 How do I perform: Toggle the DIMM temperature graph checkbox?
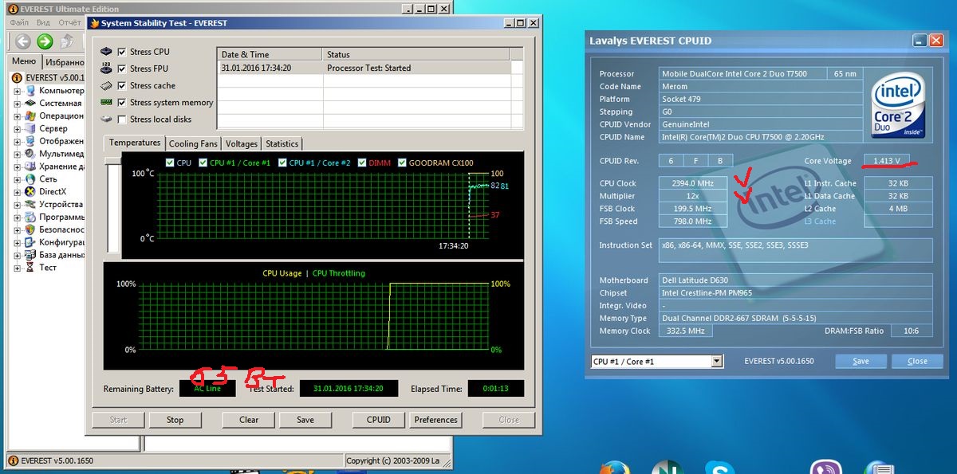(362, 163)
